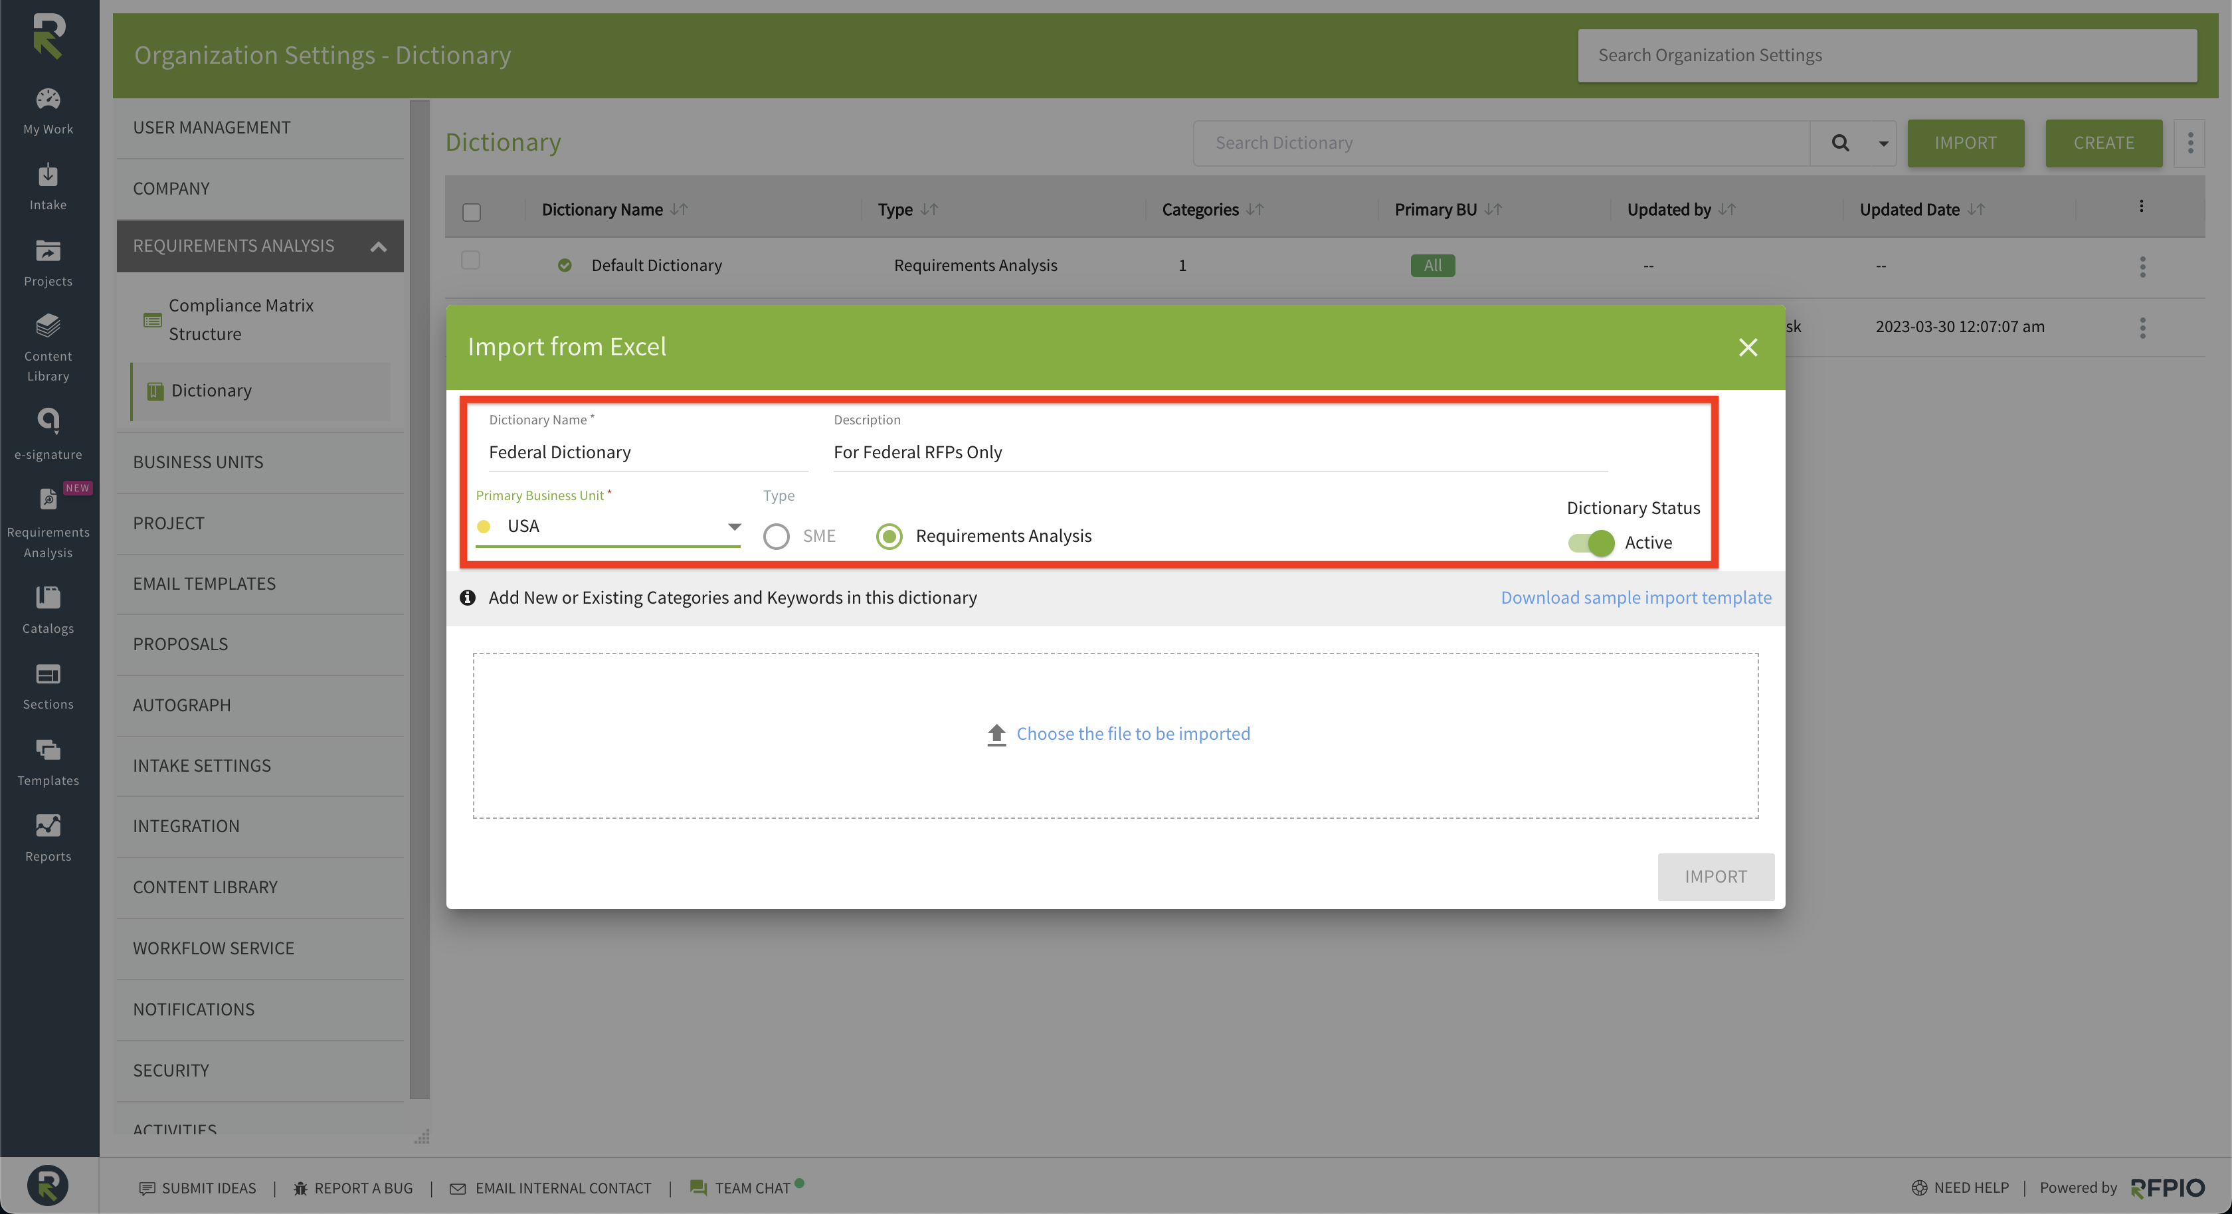Click the round profile logo at bottom left

point(48,1185)
